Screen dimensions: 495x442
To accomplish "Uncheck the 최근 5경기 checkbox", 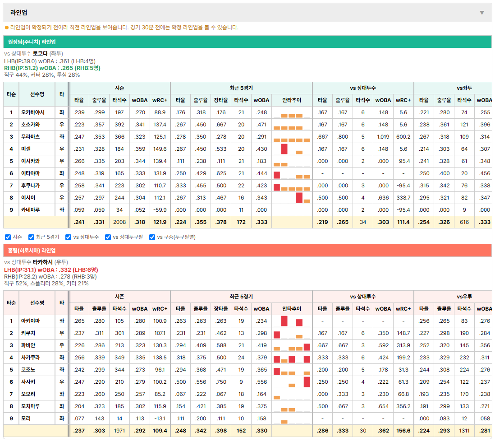I will pyautogui.click(x=31, y=237).
